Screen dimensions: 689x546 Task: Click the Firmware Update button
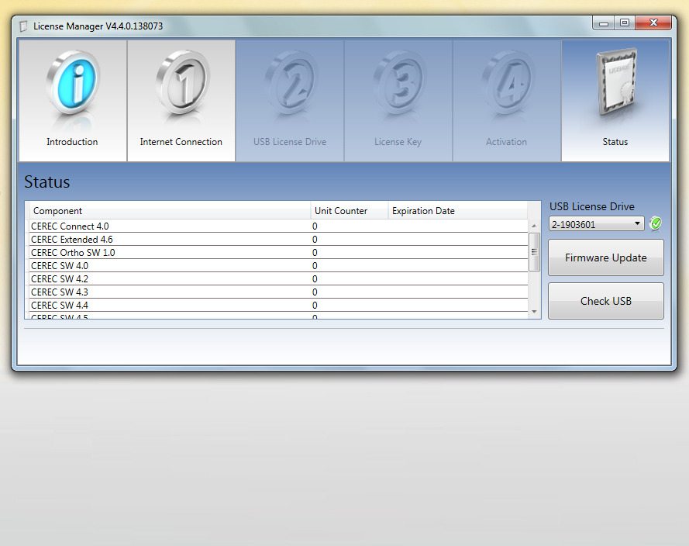[x=606, y=257]
